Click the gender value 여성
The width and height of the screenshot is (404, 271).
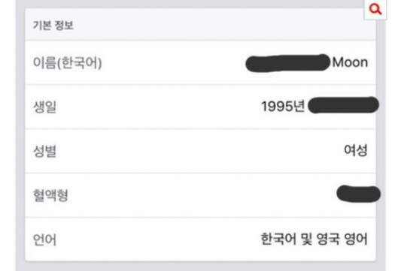click(356, 150)
